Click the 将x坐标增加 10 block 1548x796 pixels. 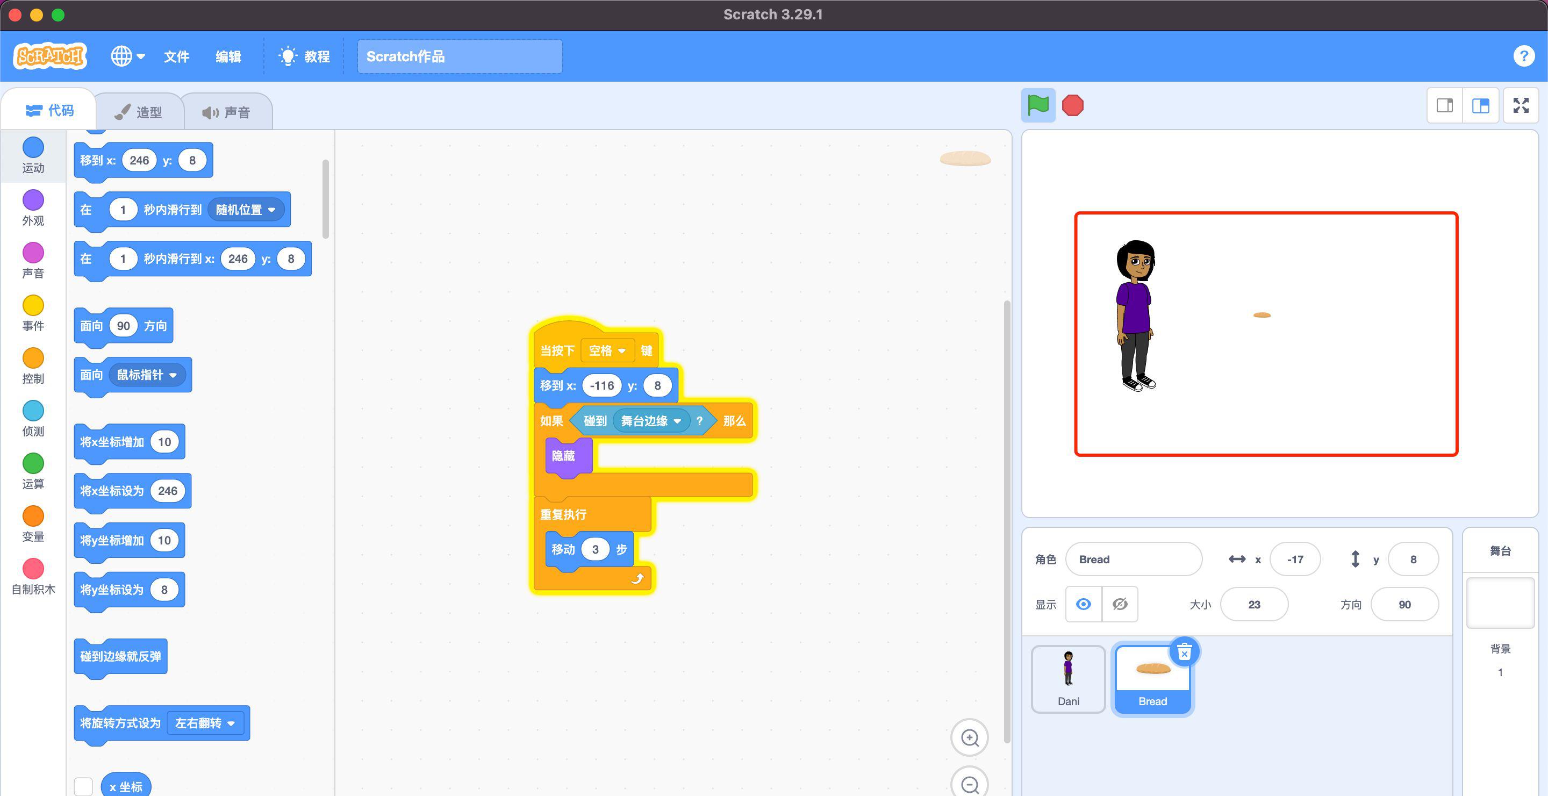point(112,442)
